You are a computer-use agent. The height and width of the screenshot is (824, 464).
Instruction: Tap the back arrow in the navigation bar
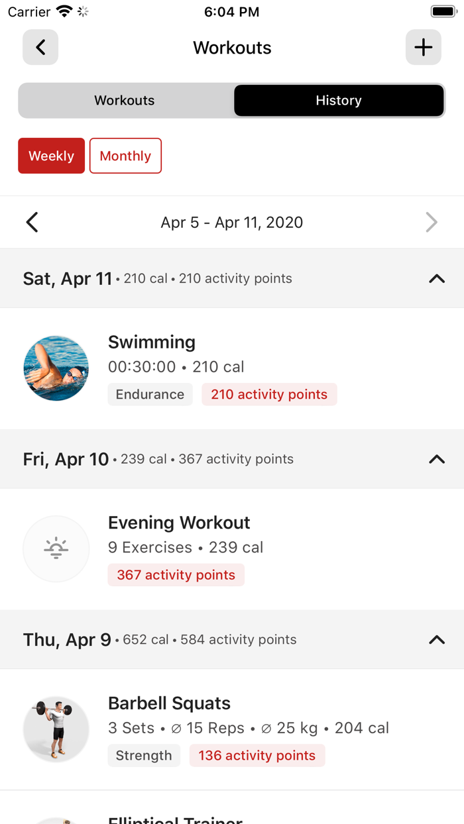pos(40,47)
